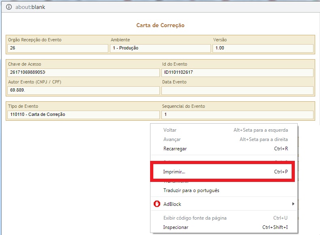Click Voltar in the context menu
The height and width of the screenshot is (235, 320).
coord(170,130)
